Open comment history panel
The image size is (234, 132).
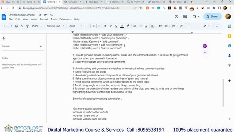click(x=185, y=16)
